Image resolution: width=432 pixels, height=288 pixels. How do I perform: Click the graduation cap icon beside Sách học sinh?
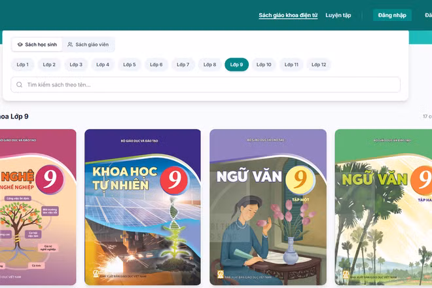pyautogui.click(x=20, y=45)
